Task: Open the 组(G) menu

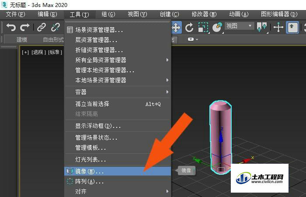Action: tap(108, 14)
